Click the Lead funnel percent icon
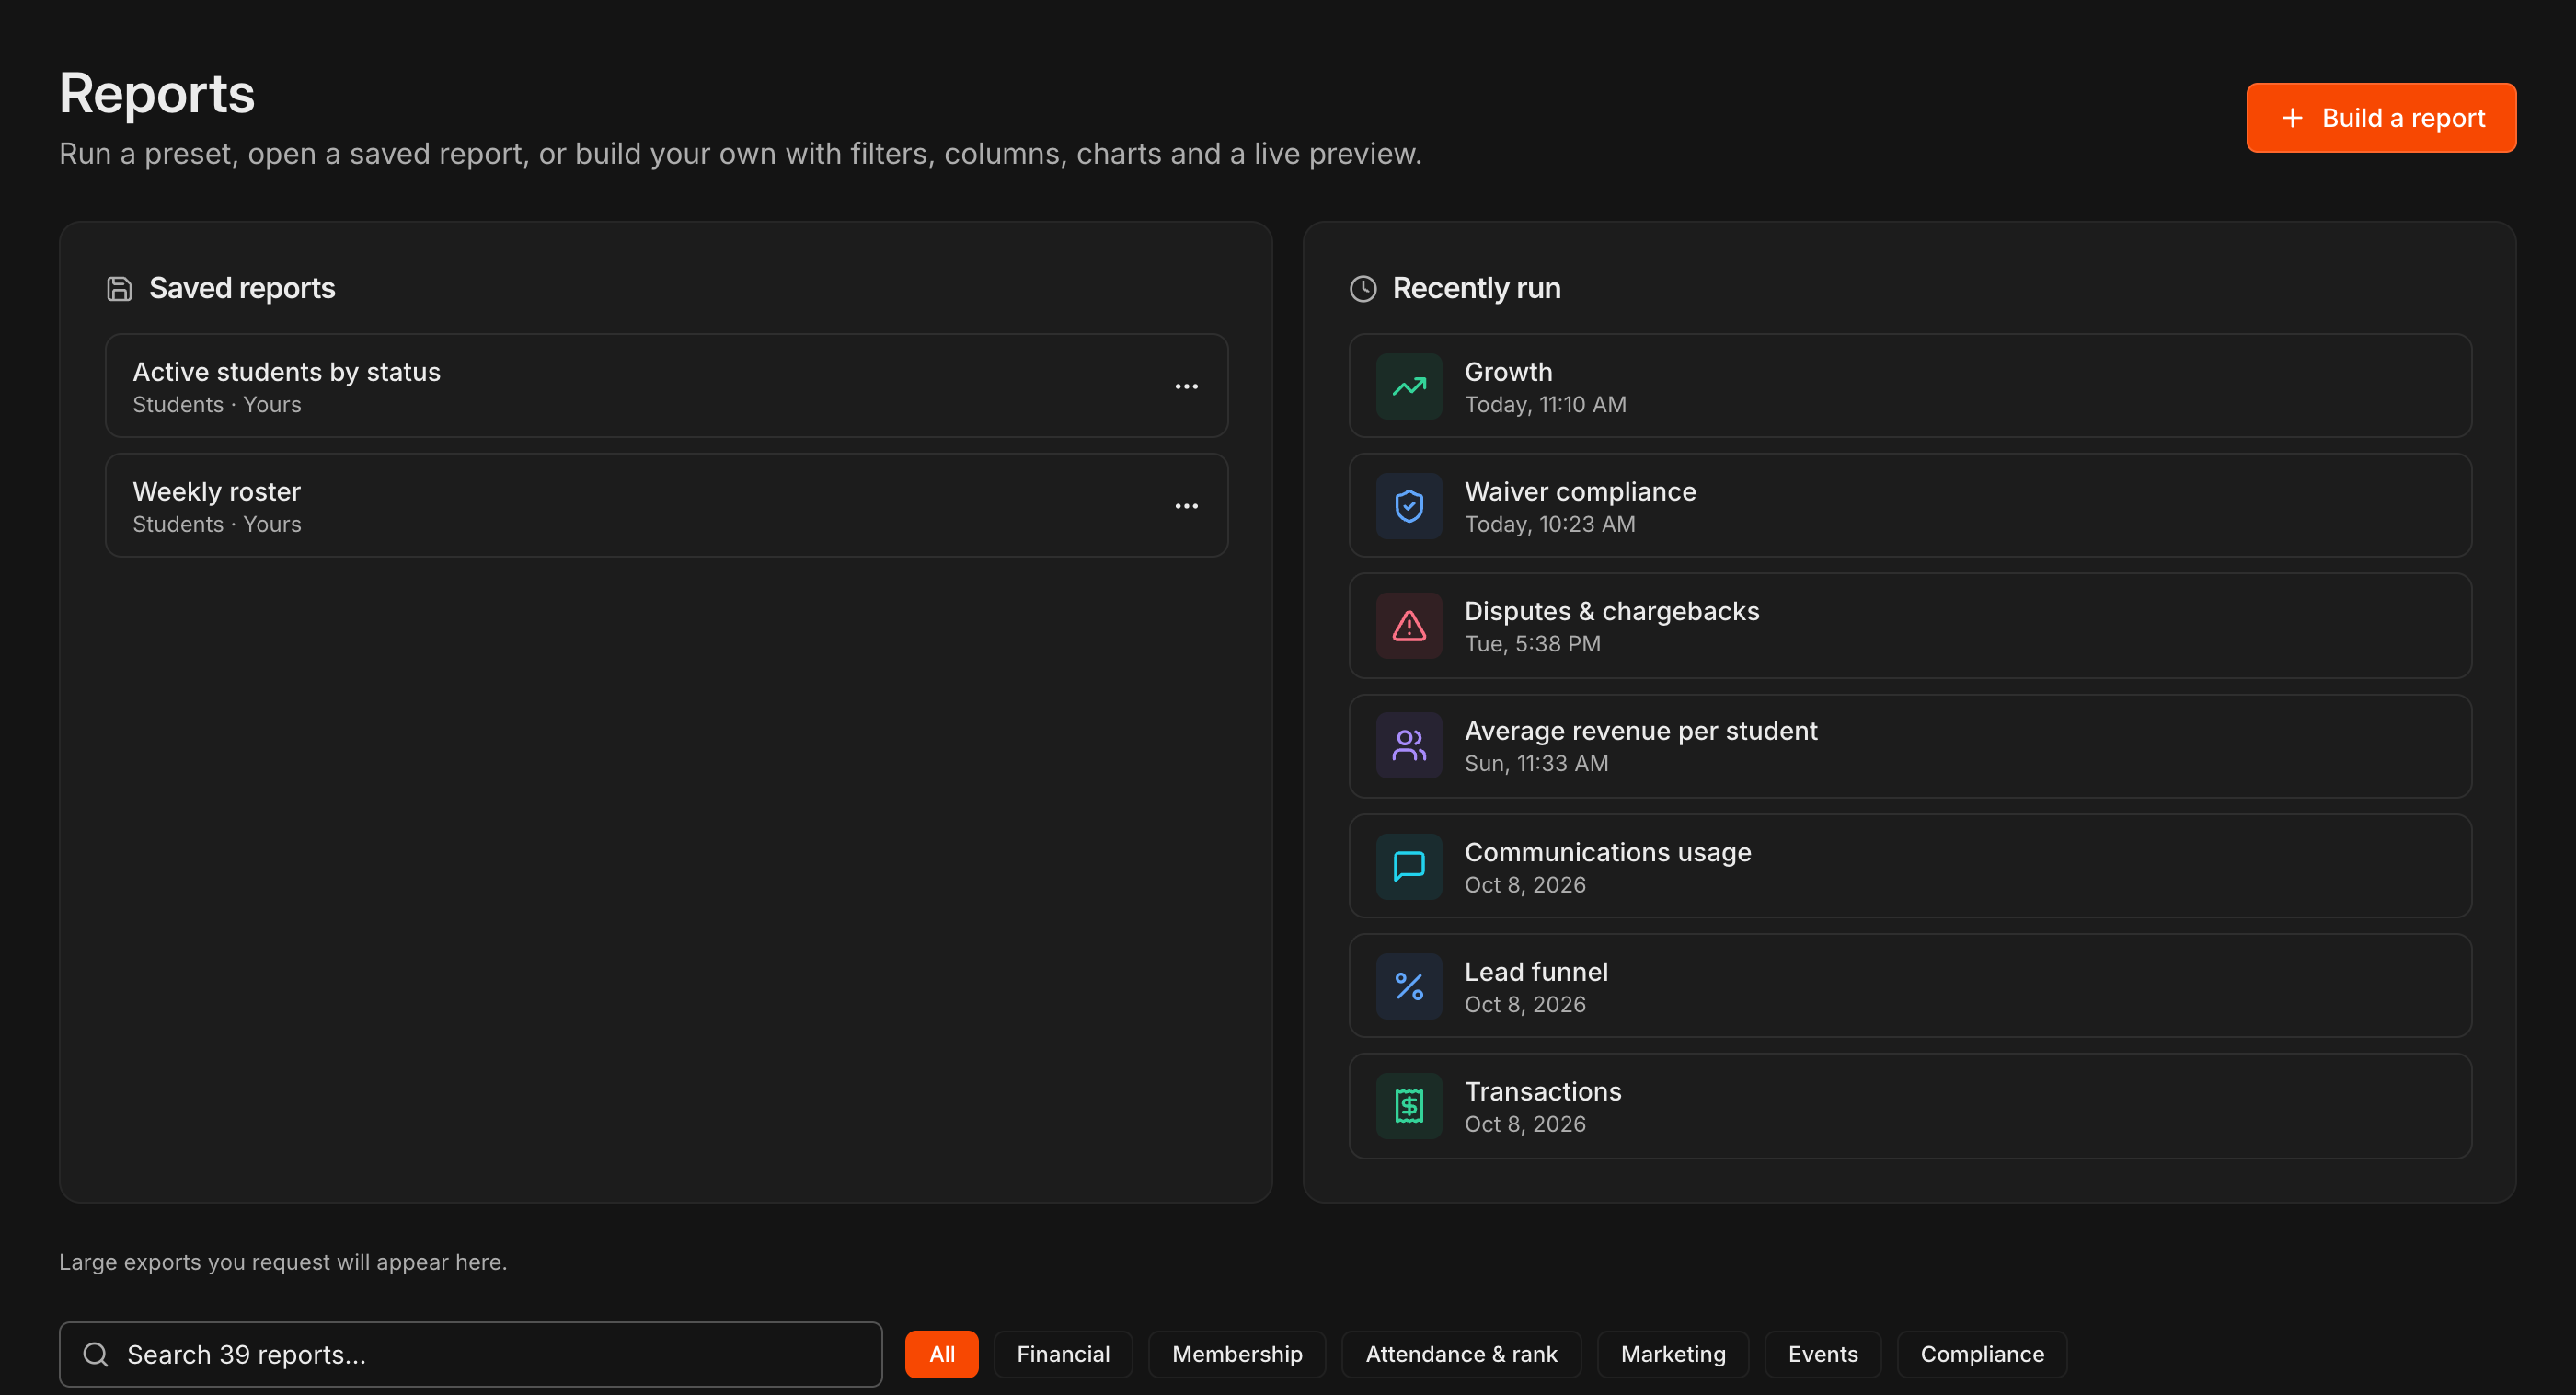This screenshot has width=2576, height=1395. coord(1409,986)
